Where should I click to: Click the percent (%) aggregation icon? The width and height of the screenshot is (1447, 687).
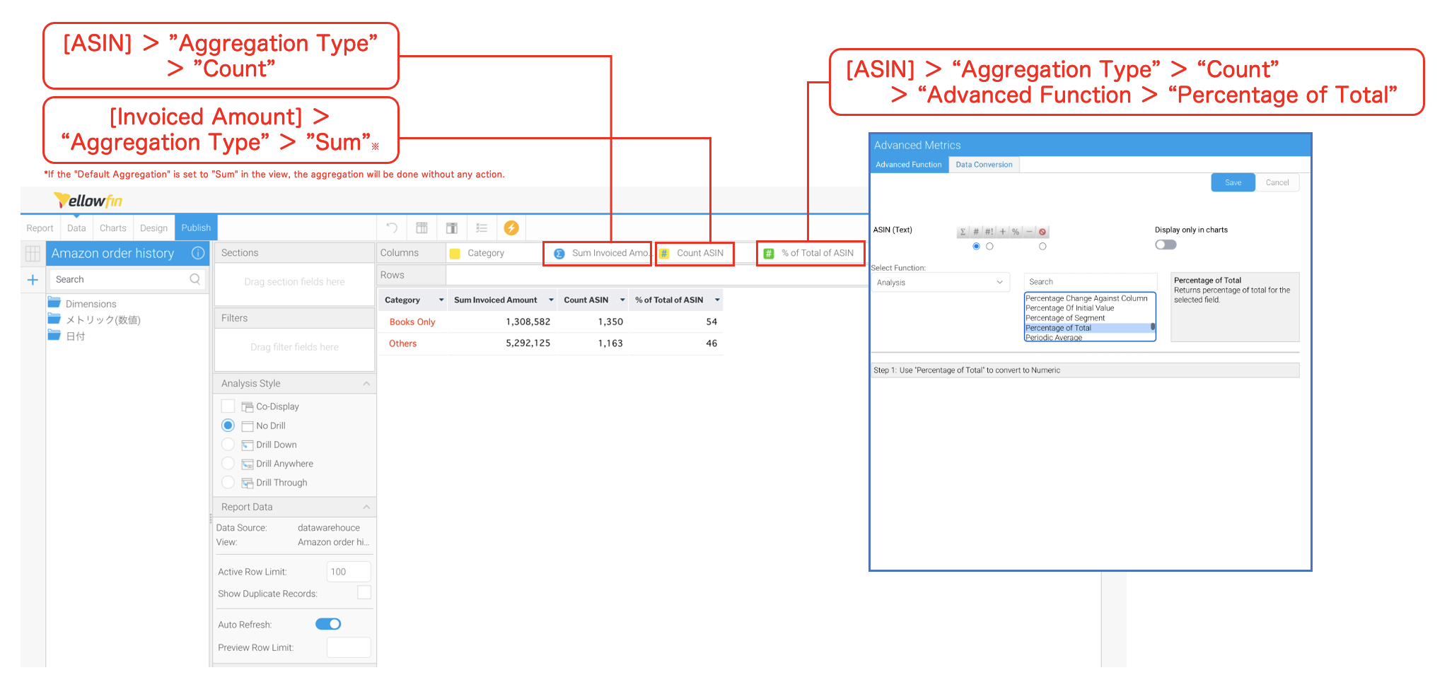[1016, 232]
